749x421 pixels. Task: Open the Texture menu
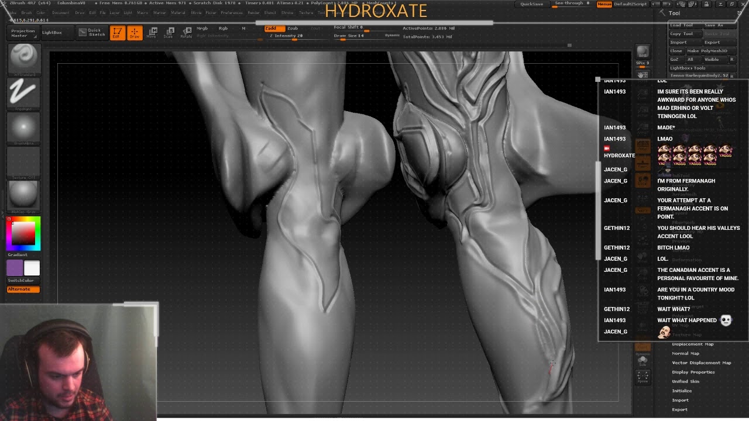(306, 12)
